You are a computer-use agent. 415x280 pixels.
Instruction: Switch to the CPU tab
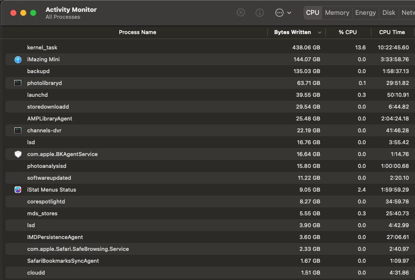[x=312, y=13]
